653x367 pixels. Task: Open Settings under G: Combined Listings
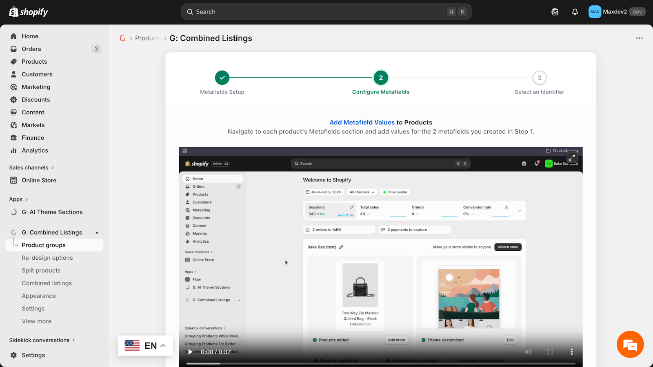[x=33, y=309]
